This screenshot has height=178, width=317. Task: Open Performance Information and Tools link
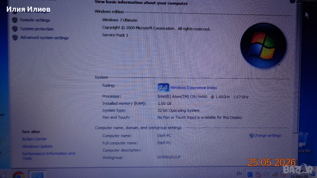(x=49, y=156)
